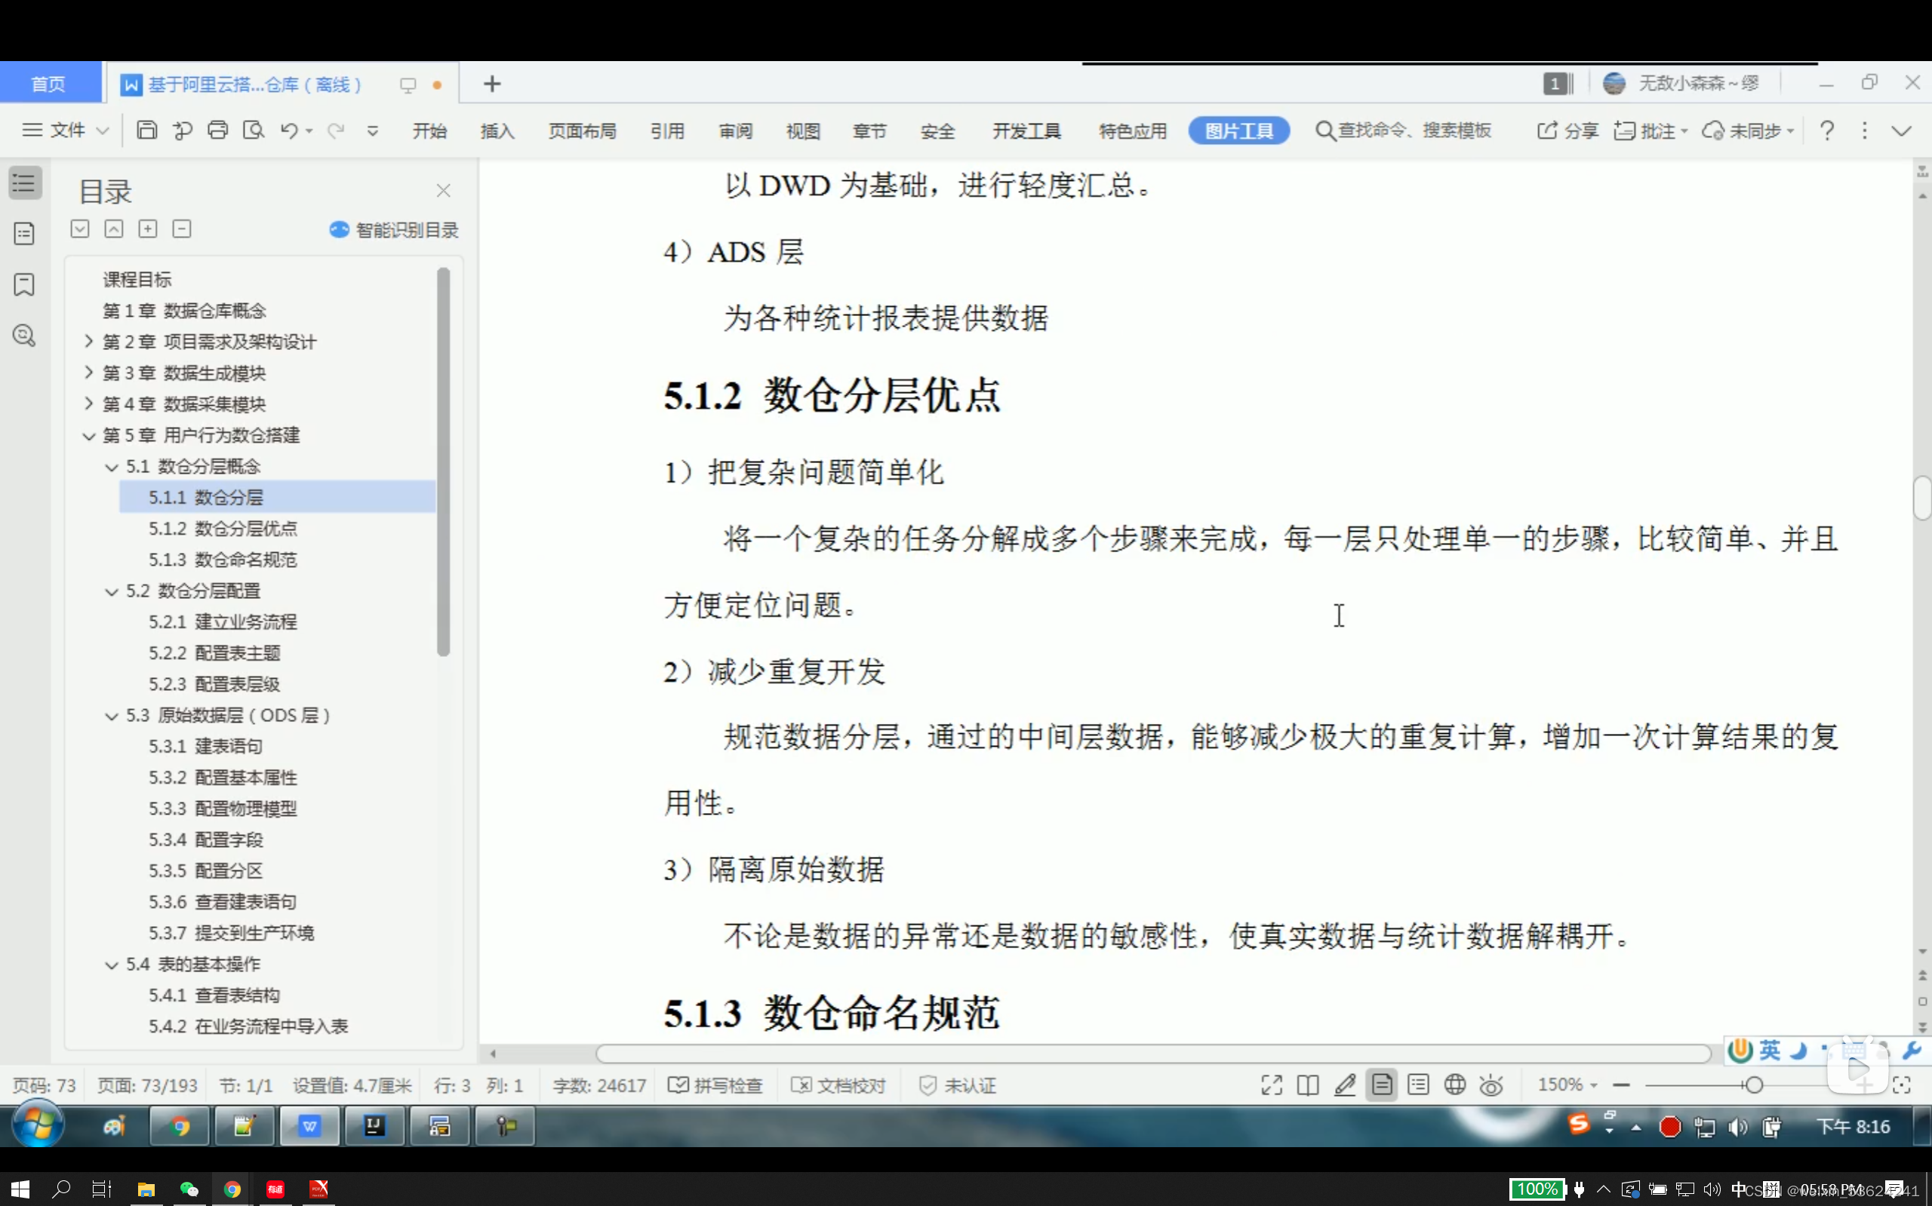The image size is (1932, 1206).
Task: Click 智能识别目录 button
Action: tap(394, 230)
